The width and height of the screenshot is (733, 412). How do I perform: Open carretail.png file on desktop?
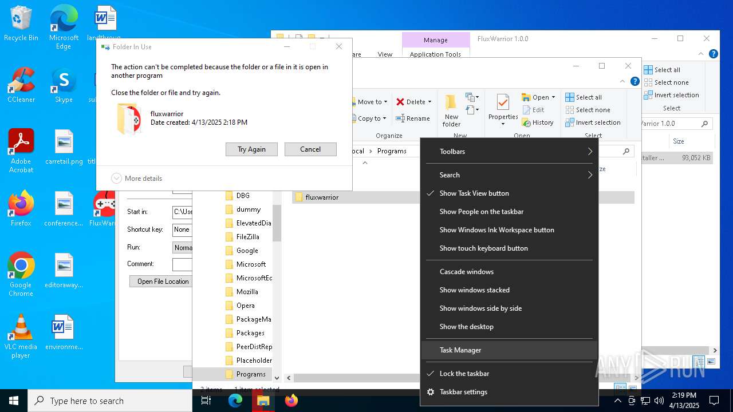coord(64,147)
